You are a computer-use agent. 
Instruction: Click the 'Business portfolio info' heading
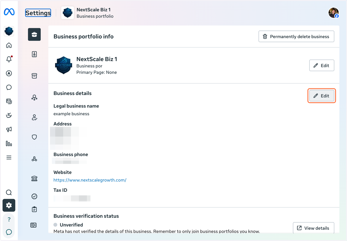(84, 36)
